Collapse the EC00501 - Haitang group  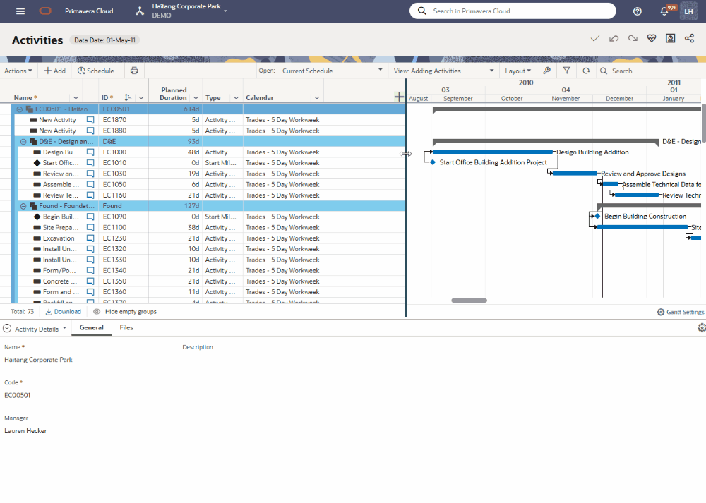pos(19,109)
